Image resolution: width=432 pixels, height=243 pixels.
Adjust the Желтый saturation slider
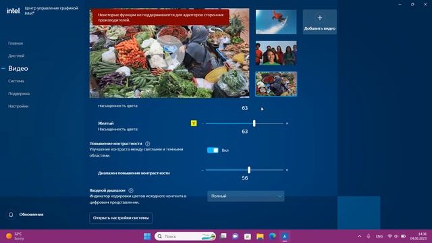click(254, 124)
